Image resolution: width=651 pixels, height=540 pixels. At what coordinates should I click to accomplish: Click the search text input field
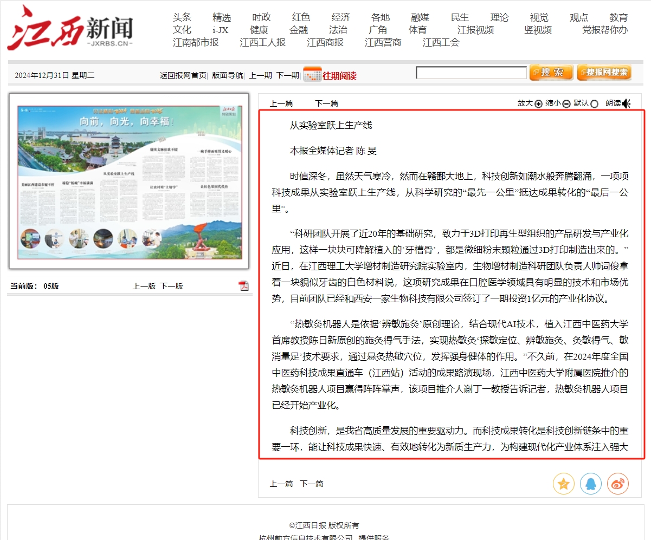(x=471, y=73)
